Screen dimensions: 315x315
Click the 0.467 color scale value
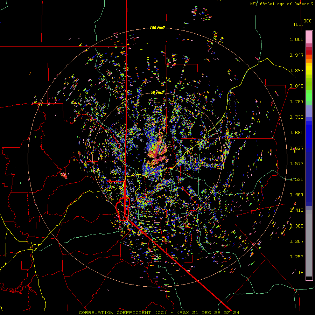click(x=296, y=195)
